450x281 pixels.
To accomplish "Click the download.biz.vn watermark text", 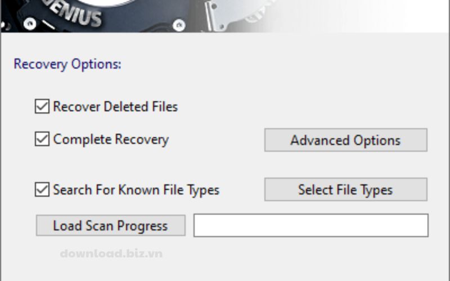I will pos(111,253).
